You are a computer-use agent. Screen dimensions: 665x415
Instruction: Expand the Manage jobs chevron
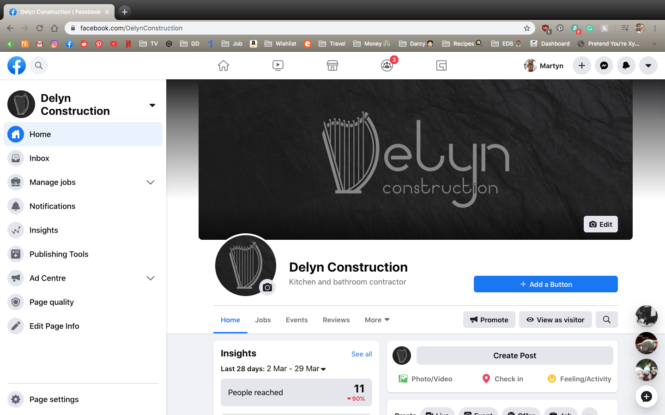(x=151, y=182)
